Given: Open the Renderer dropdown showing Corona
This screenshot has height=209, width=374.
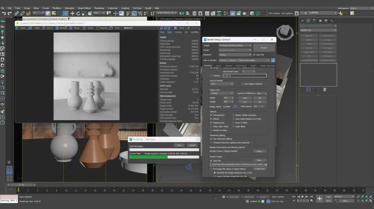Looking at the screenshot, I should 235,55.
